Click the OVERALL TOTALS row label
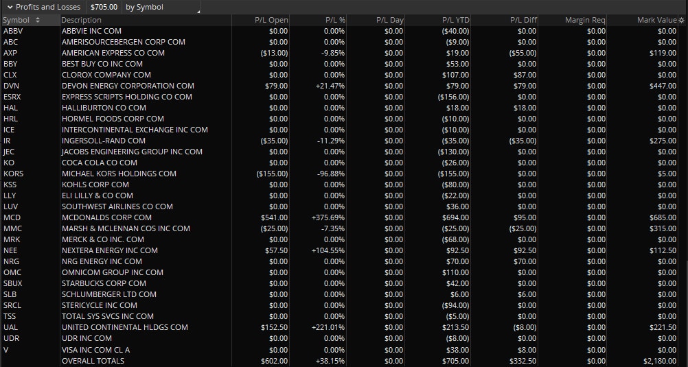This screenshot has width=688, height=367. (93, 361)
